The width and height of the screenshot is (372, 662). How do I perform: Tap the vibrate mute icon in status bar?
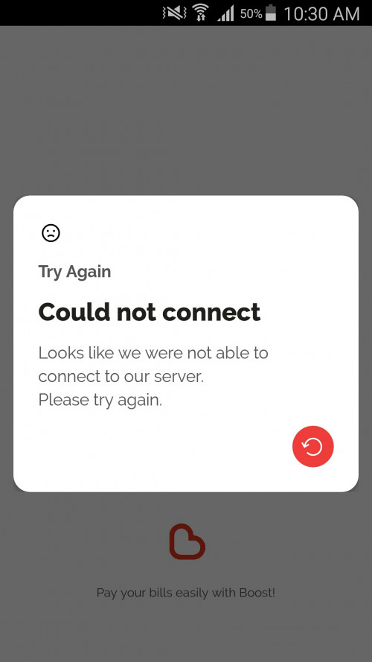(x=174, y=13)
